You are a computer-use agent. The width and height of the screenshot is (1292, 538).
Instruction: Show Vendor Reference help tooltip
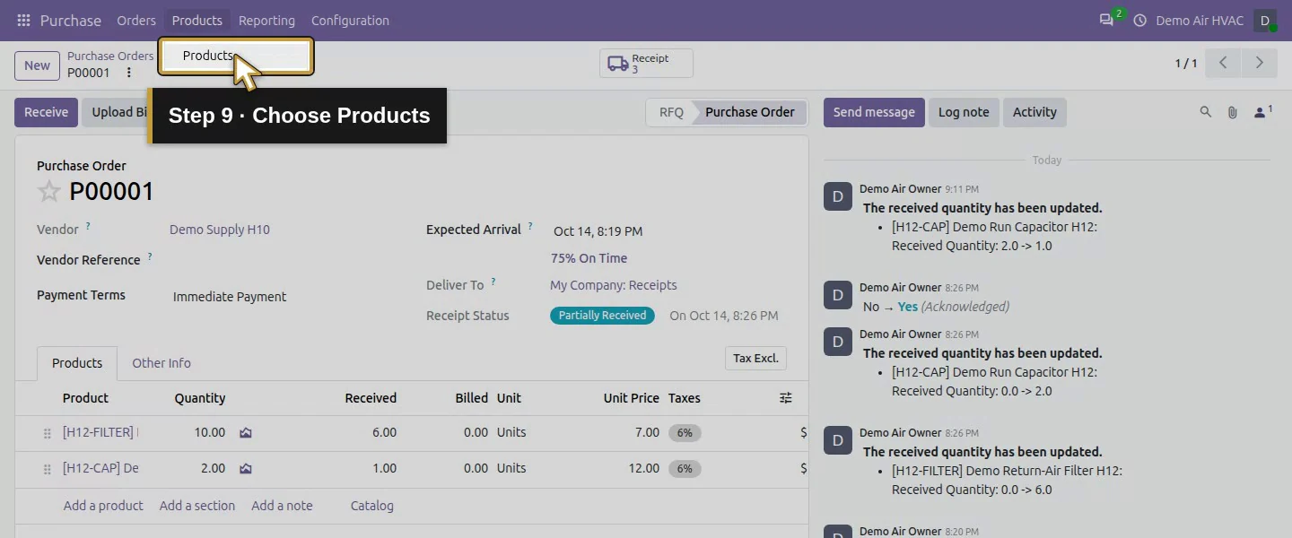150,257
